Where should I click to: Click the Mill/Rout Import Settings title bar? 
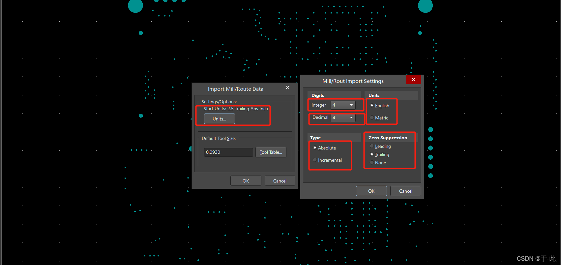click(x=353, y=81)
